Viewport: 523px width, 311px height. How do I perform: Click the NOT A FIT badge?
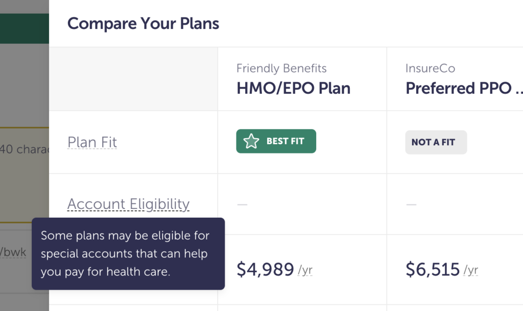(436, 142)
